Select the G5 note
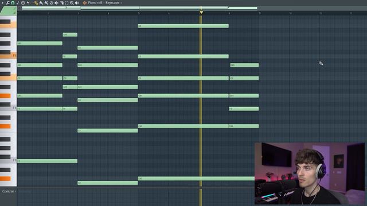367x206 pixels. coord(108,47)
